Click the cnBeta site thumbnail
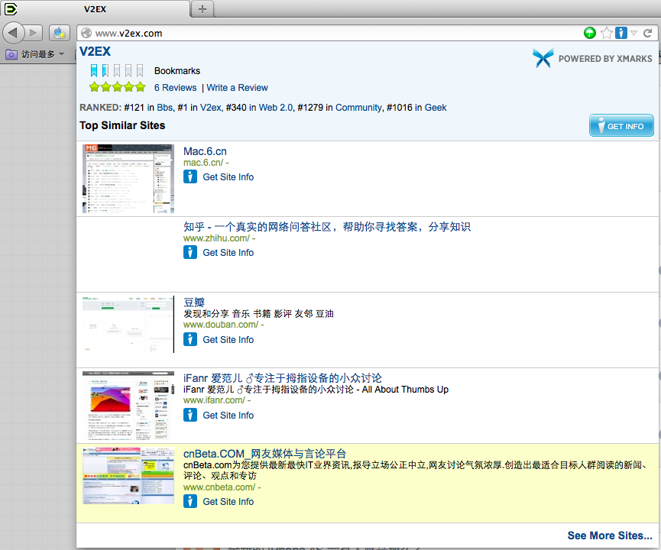The image size is (661, 550). pyautogui.click(x=128, y=476)
